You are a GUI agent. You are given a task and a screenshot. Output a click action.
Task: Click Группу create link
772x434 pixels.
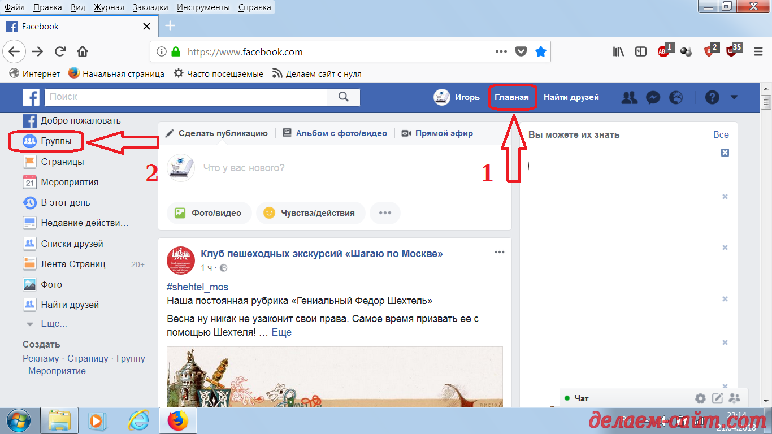click(x=131, y=358)
